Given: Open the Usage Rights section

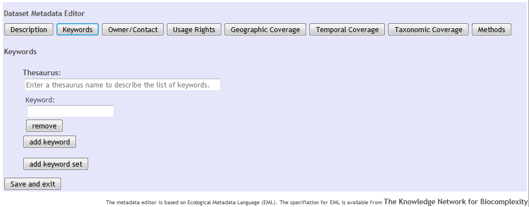Looking at the screenshot, I should click(194, 30).
